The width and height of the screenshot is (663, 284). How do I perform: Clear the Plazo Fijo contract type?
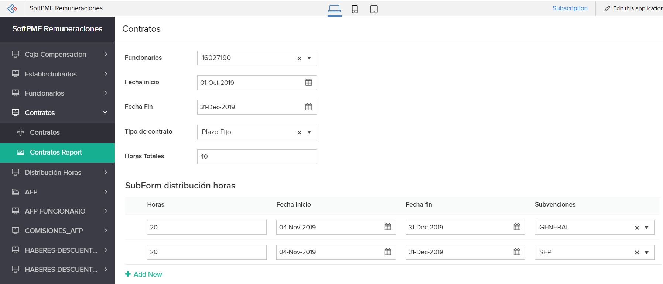[300, 132]
